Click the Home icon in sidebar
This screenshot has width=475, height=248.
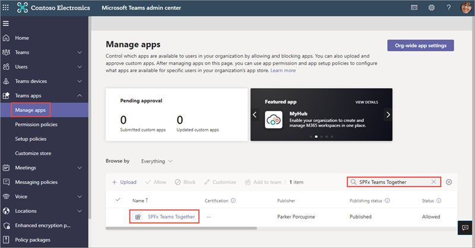(6, 38)
